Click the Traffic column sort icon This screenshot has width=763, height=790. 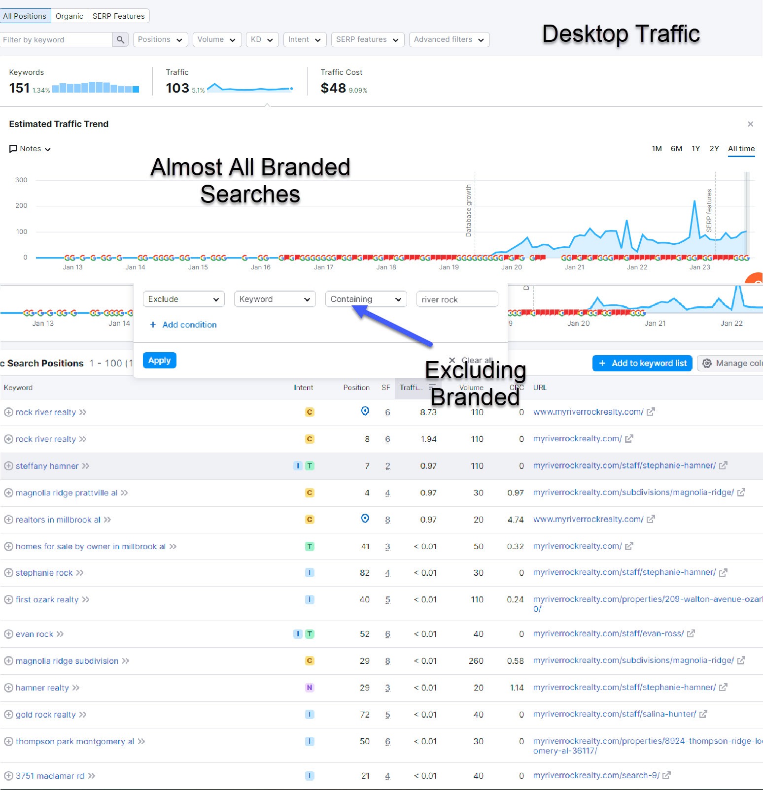point(432,388)
